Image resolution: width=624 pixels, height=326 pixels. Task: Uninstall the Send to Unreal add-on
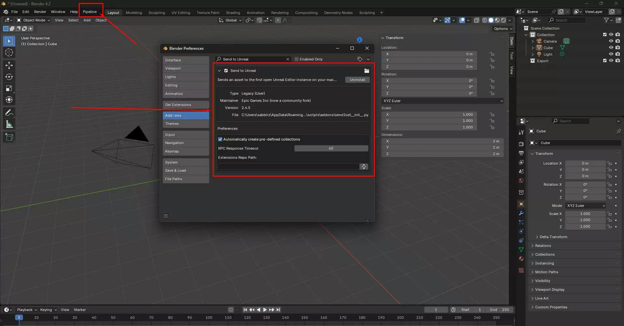point(357,80)
